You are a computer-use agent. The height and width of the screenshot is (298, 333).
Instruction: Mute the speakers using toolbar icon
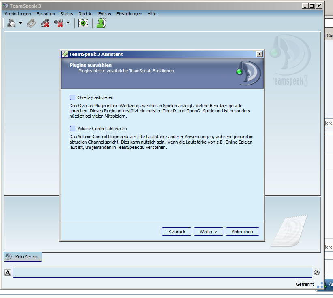click(x=59, y=23)
